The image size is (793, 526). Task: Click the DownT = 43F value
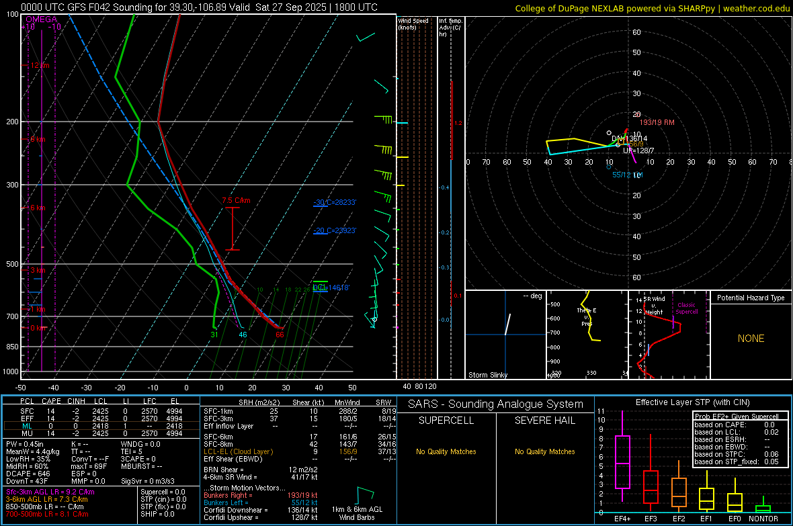(26, 481)
